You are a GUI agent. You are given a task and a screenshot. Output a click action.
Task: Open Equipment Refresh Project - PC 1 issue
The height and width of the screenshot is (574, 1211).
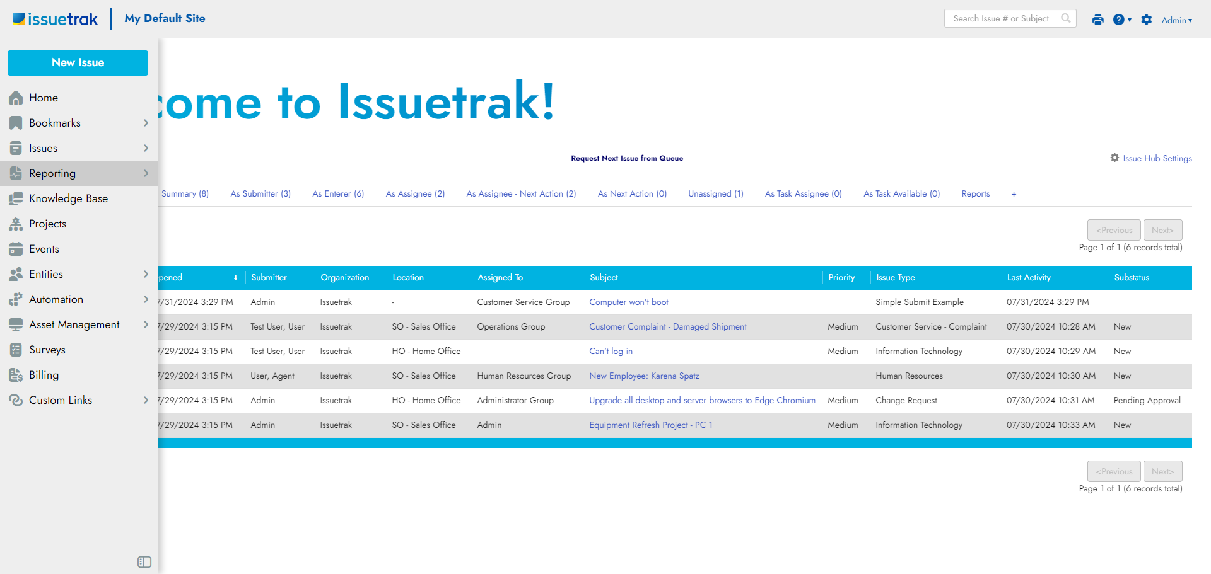(651, 425)
